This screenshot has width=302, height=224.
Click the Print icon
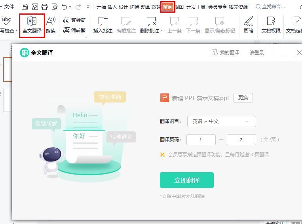pyautogui.click(x=44, y=7)
